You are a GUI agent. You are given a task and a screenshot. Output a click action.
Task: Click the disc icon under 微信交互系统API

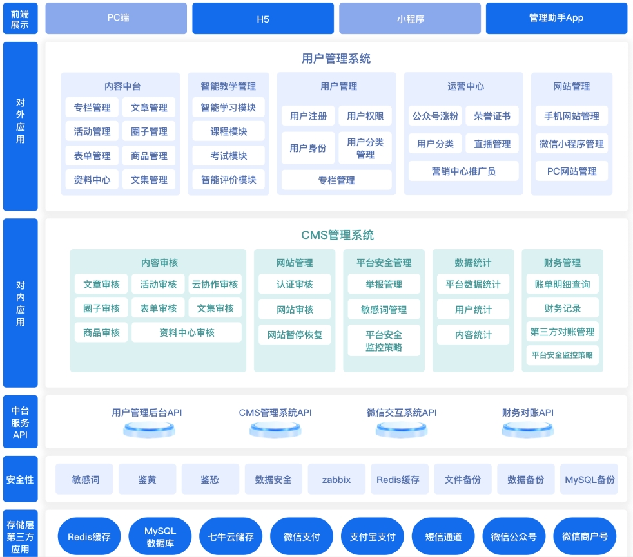402,430
